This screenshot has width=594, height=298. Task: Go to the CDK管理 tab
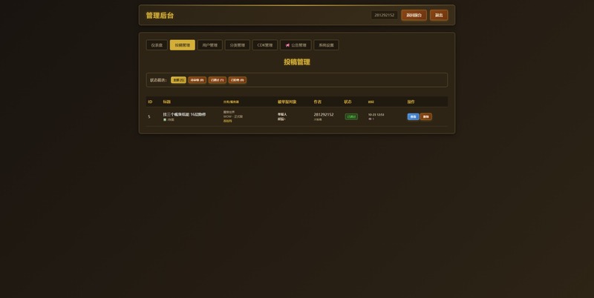265,45
